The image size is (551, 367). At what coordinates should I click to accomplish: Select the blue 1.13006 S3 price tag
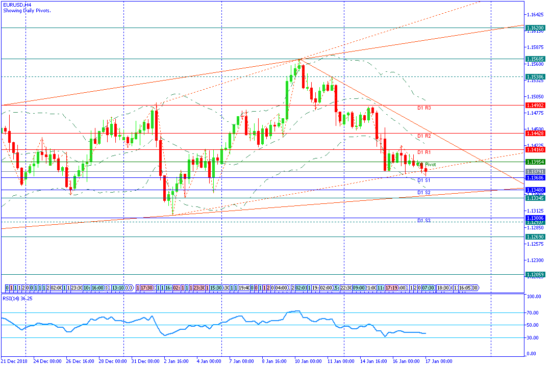pos(535,218)
